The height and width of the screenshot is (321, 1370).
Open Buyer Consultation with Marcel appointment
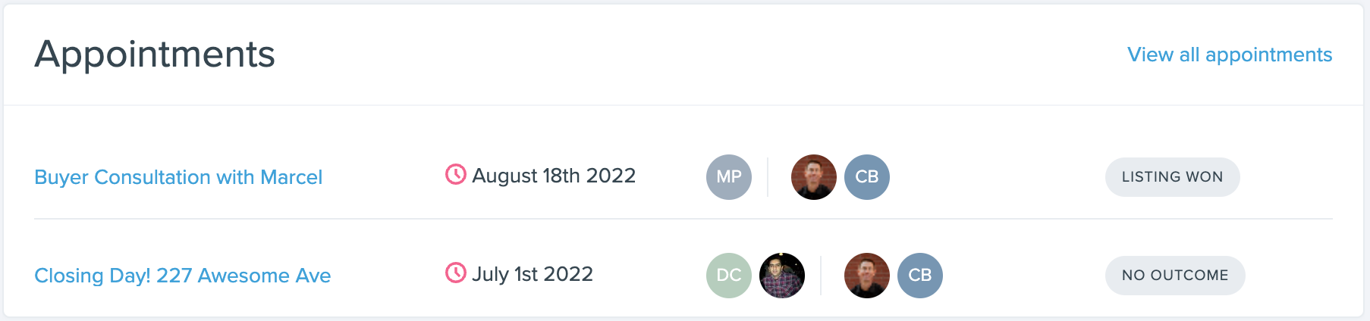pyautogui.click(x=178, y=177)
